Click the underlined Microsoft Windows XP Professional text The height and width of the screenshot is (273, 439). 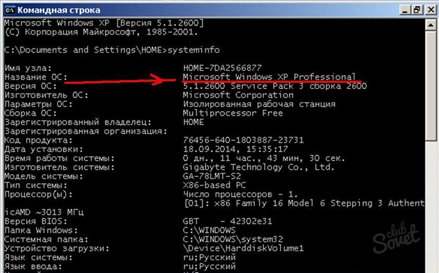pyautogui.click(x=269, y=77)
